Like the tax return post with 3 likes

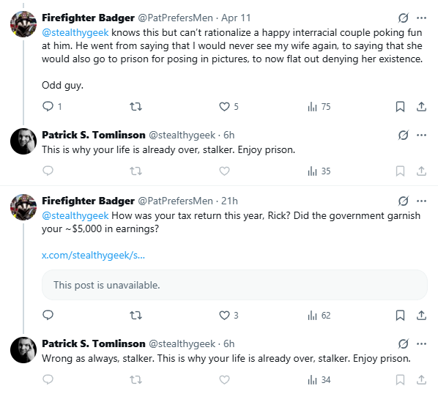point(224,315)
